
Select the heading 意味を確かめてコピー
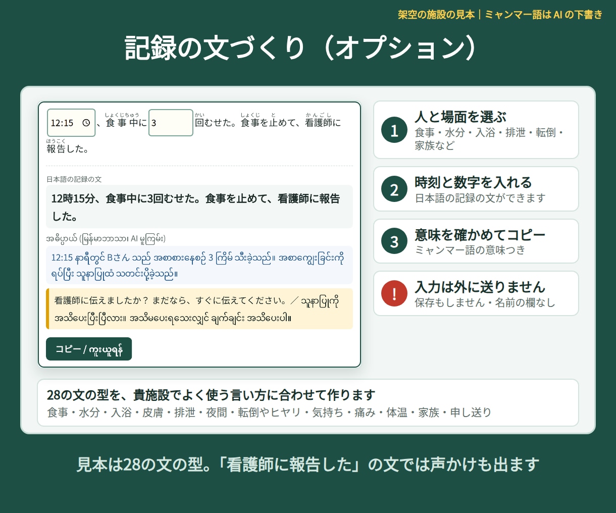point(480,235)
